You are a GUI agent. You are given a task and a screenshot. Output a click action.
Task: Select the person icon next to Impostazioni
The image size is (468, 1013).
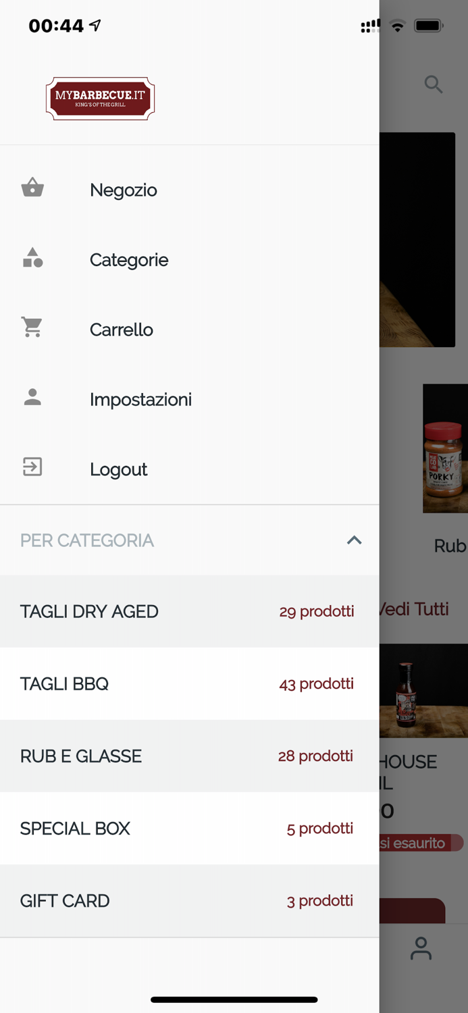tap(31, 398)
